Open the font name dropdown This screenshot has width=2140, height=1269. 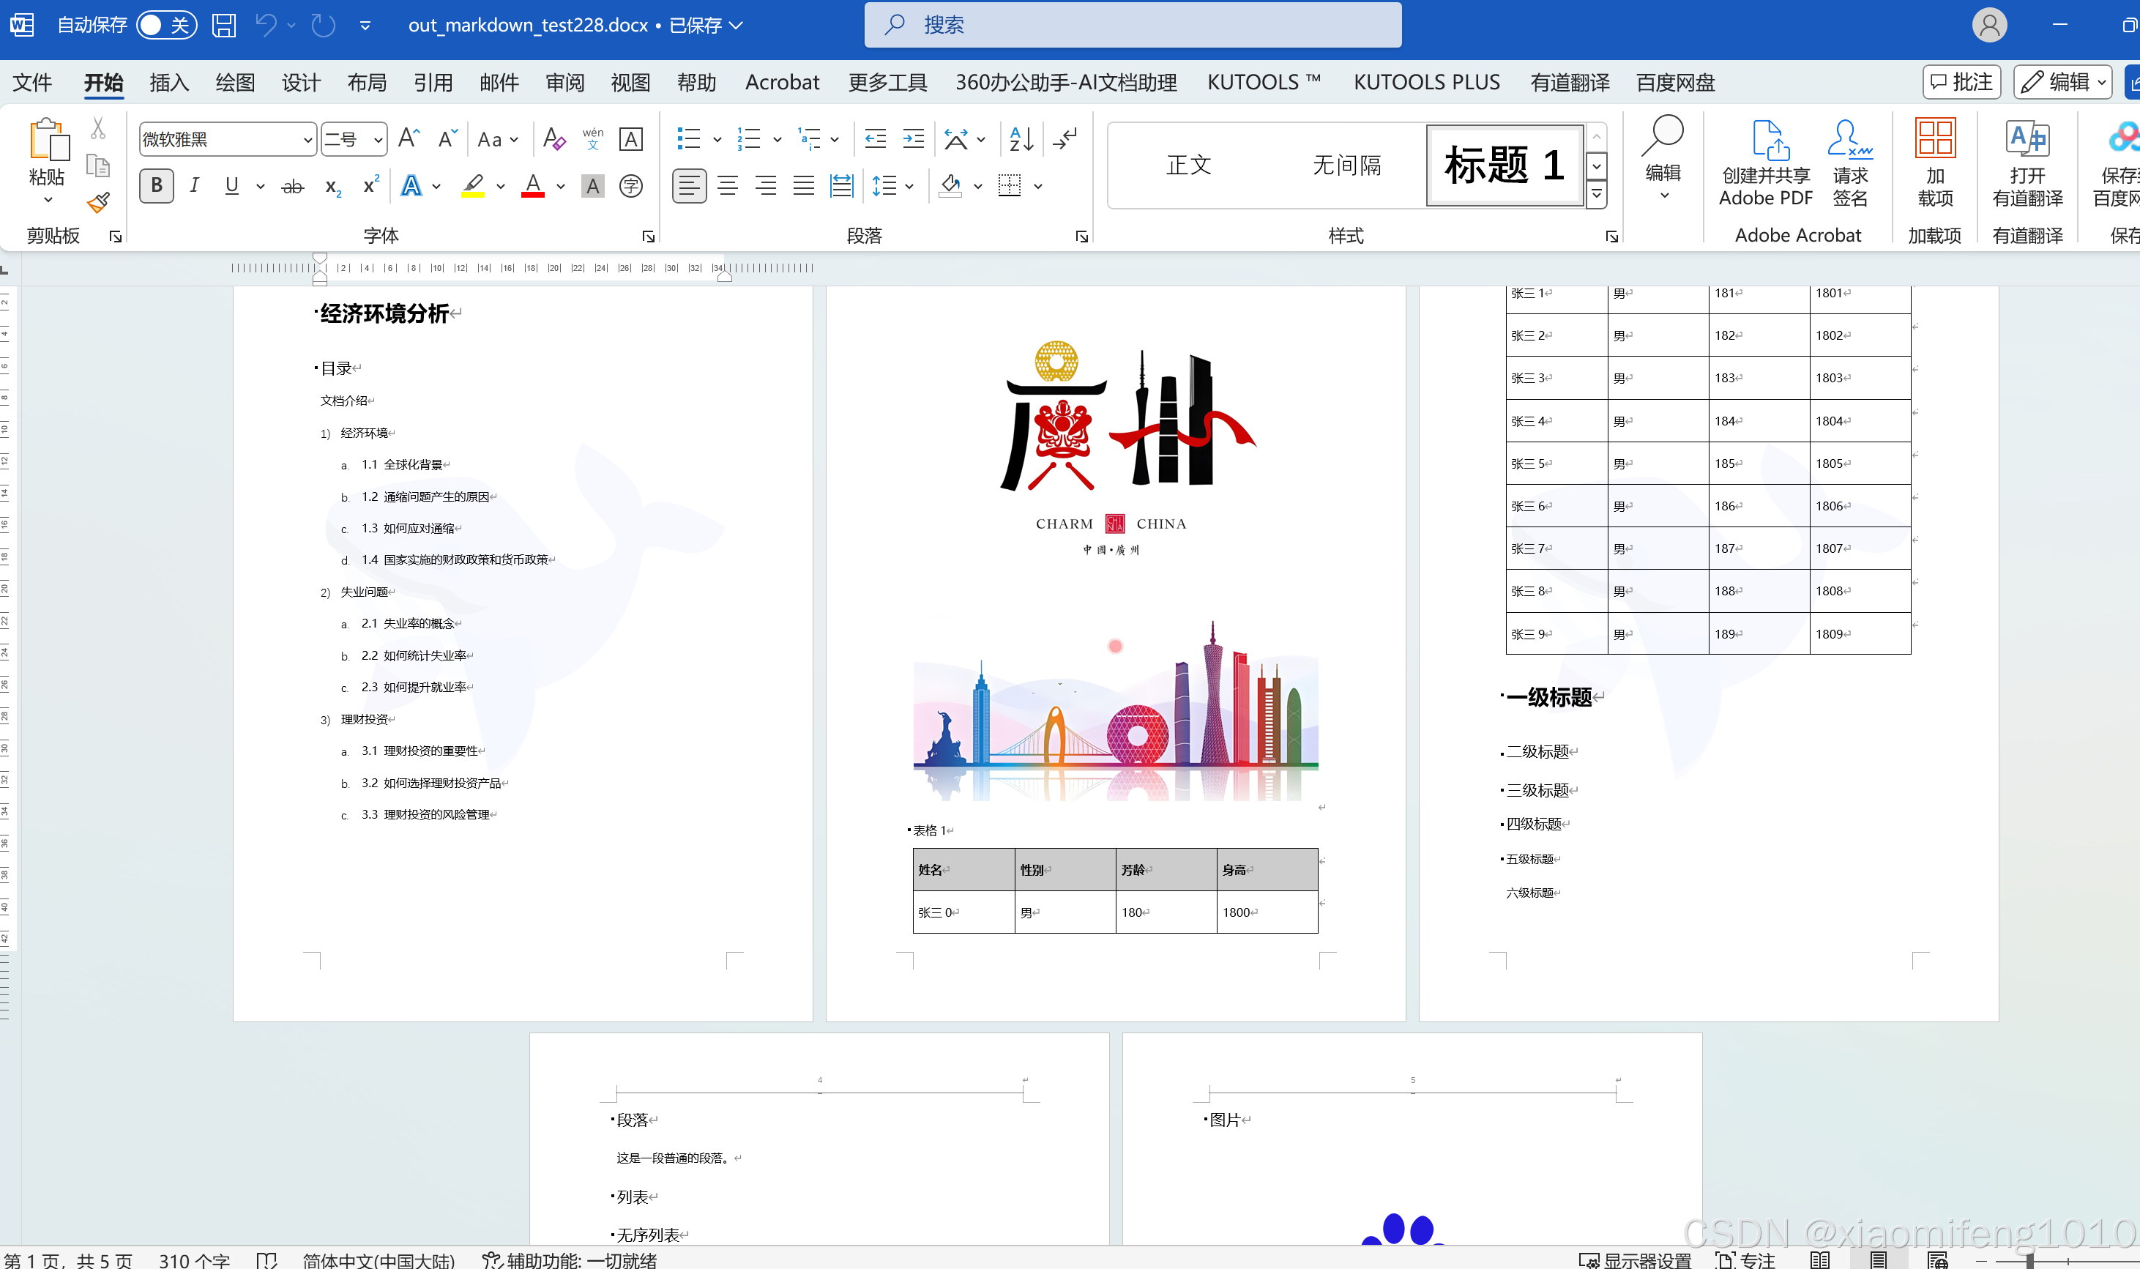click(x=307, y=139)
